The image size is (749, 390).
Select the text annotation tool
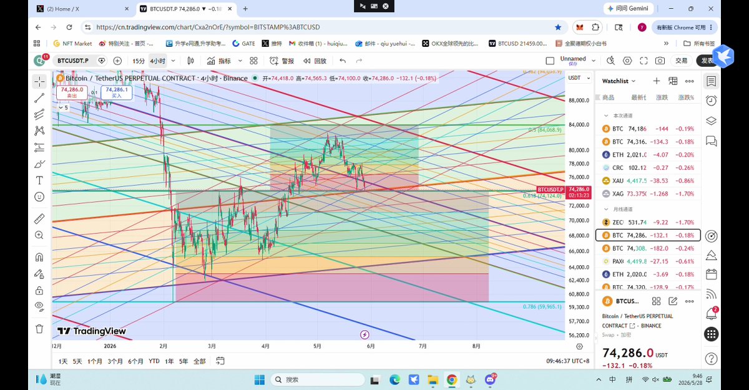click(39, 180)
